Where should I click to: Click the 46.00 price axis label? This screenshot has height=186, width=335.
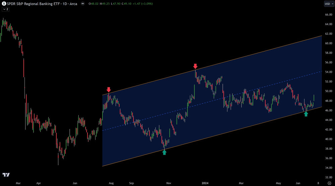[329, 110]
